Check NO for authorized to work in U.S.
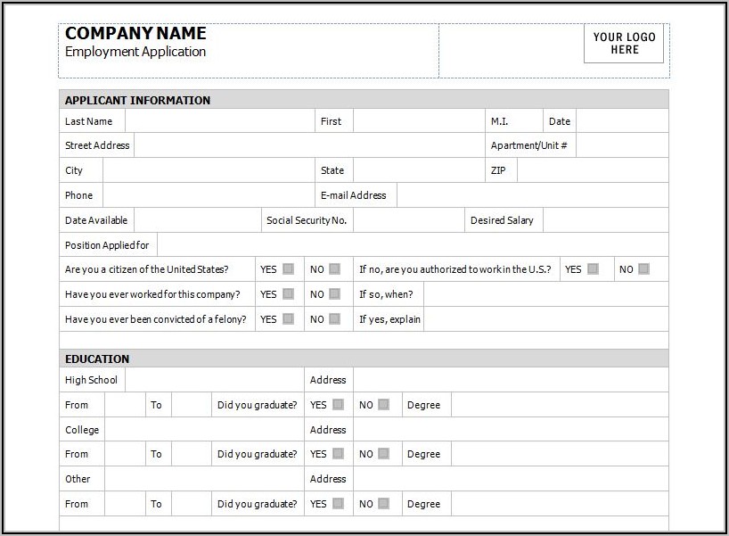Screen dimensions: 729x536 pyautogui.click(x=643, y=268)
